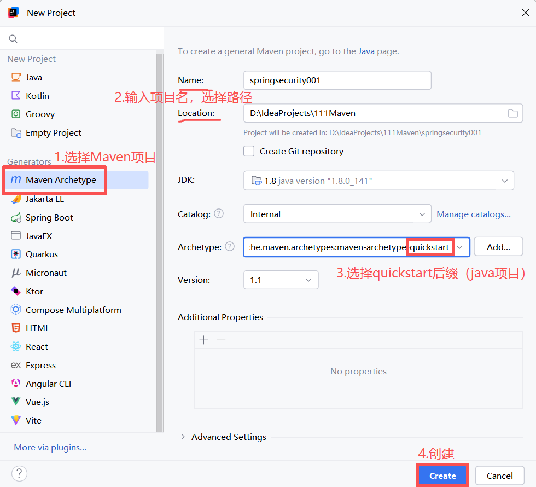Expand the Archetype dropdown arrow

pos(460,247)
